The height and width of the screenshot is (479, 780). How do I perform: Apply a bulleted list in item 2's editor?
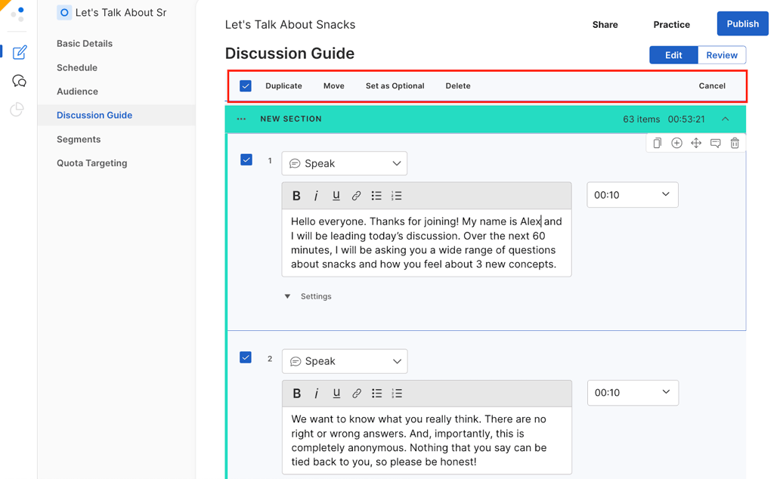pyautogui.click(x=376, y=393)
